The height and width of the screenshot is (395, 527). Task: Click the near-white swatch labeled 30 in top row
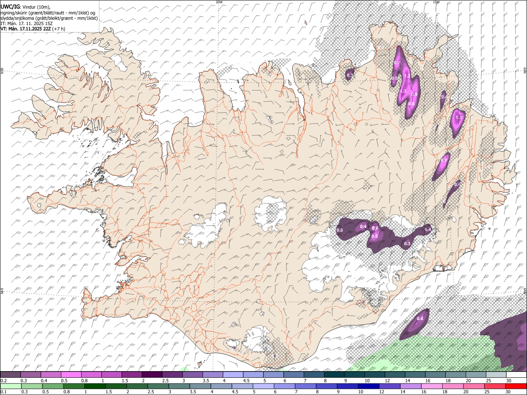[x=516, y=374]
